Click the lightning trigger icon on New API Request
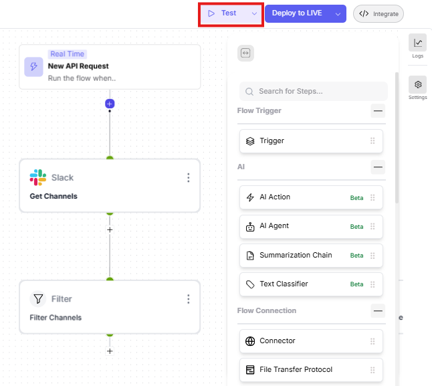This screenshot has width=432, height=386. pos(33,67)
